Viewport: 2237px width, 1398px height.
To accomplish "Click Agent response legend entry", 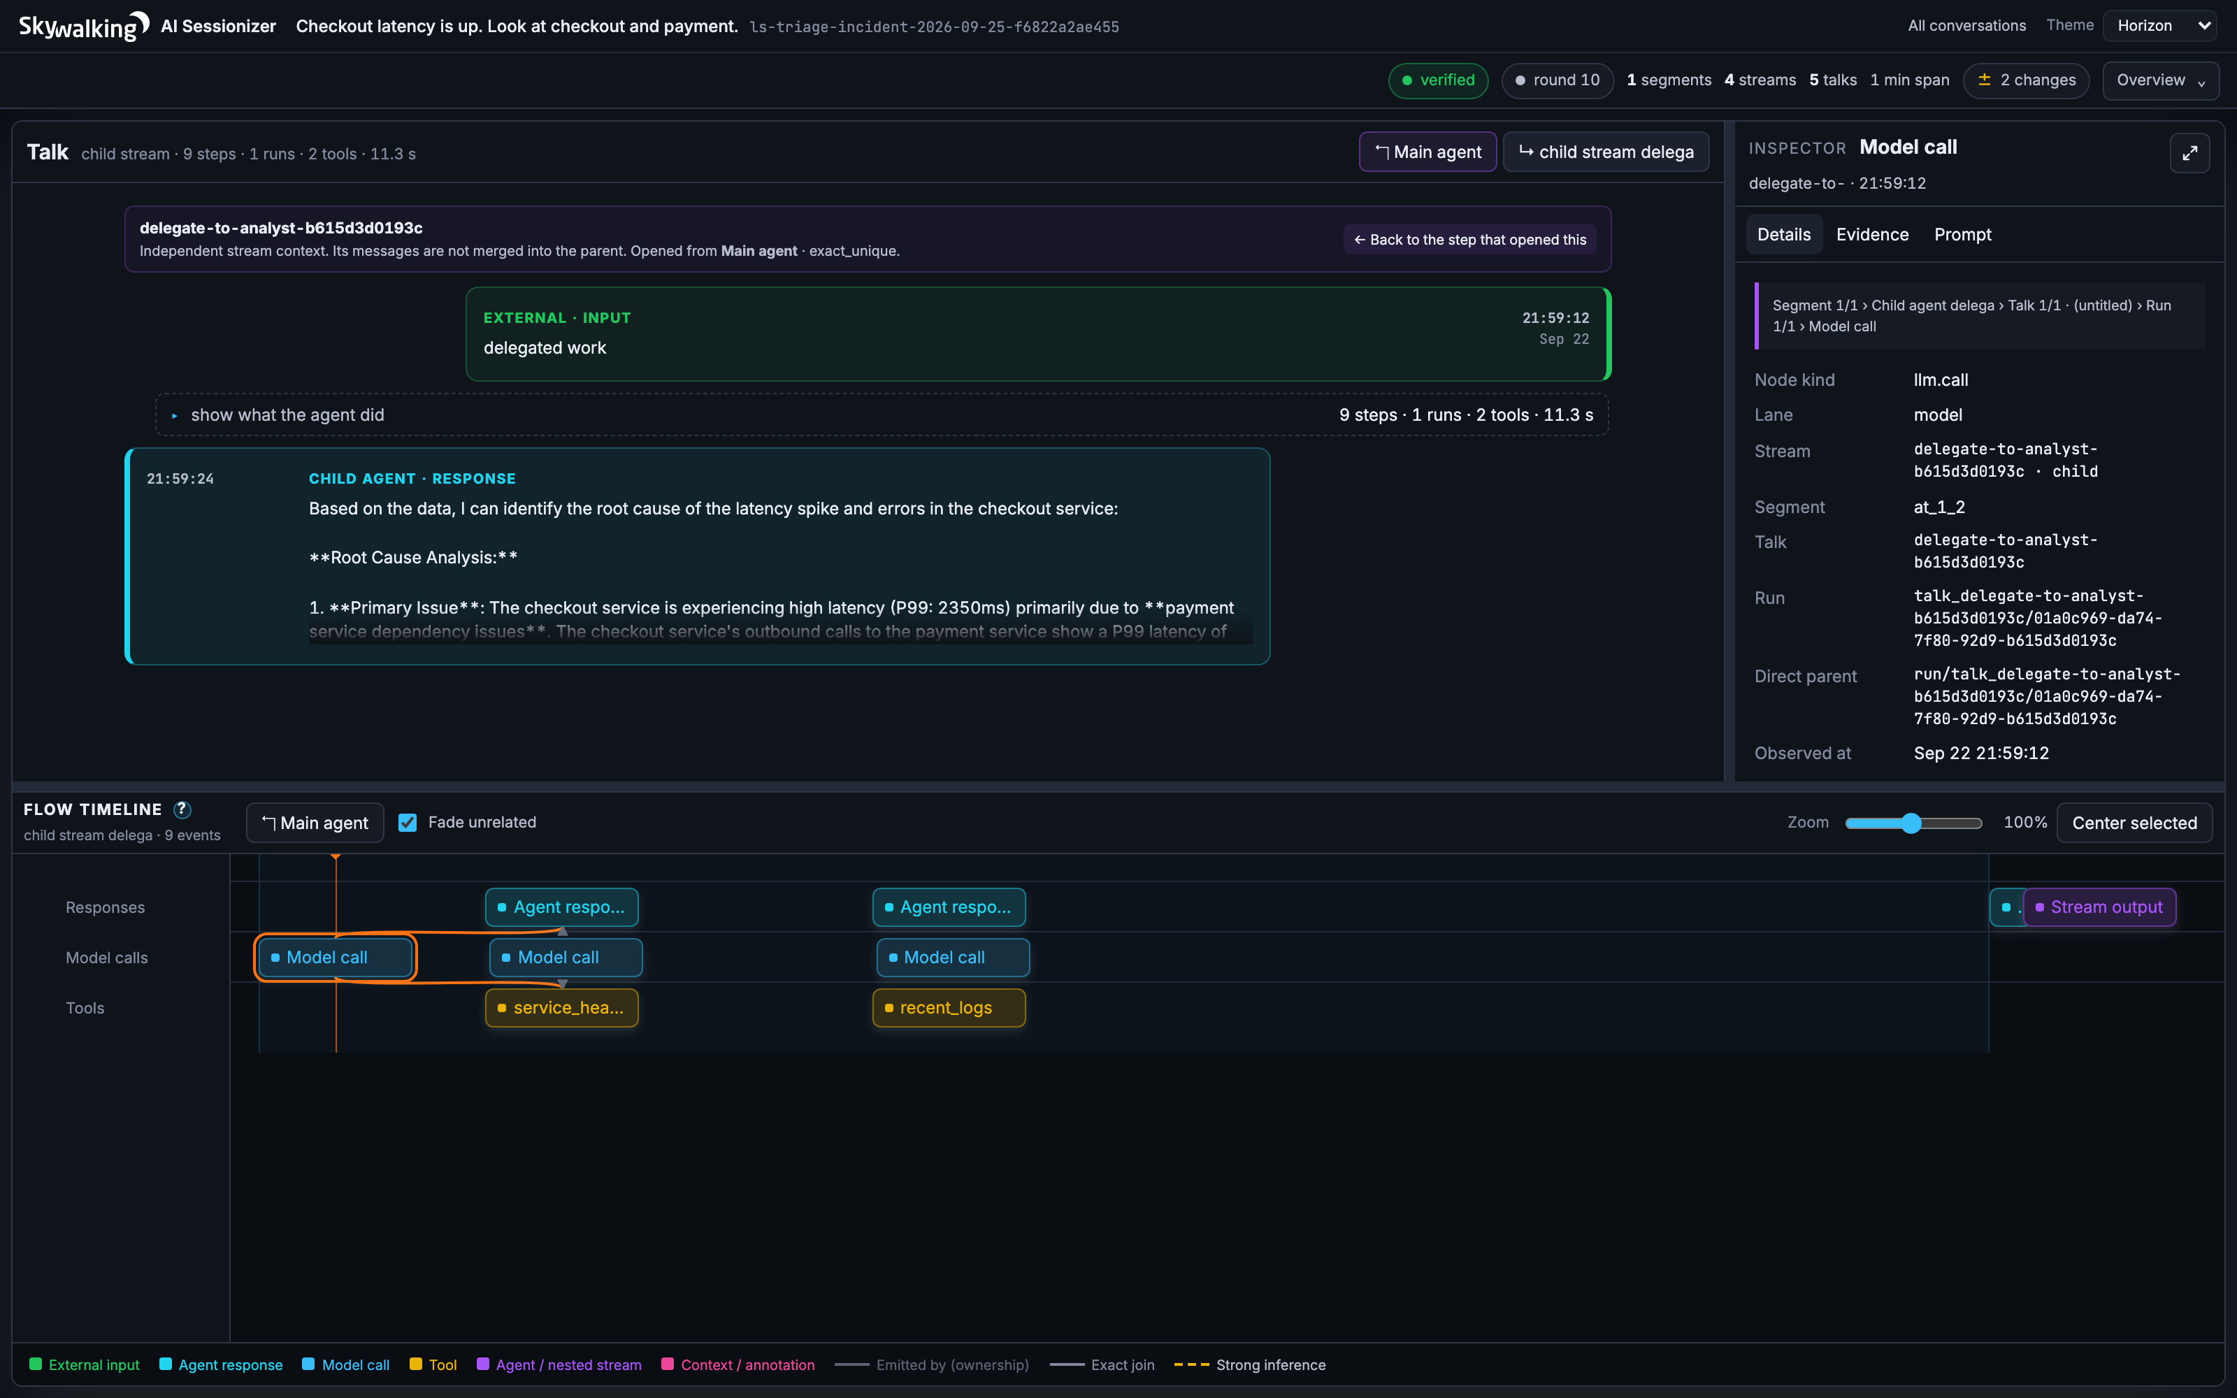I will [221, 1364].
